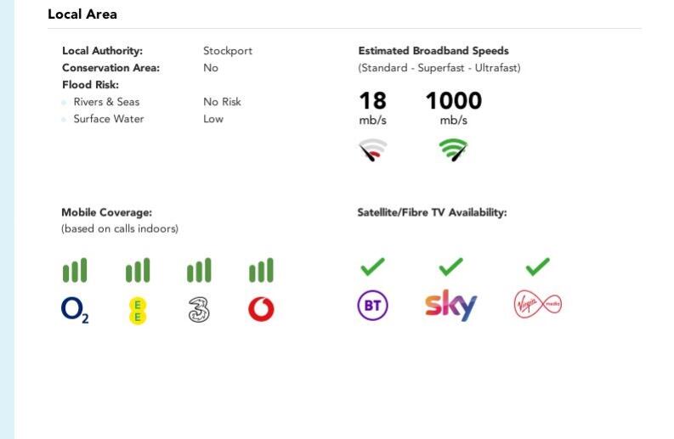
Task: Click the Rivers & Seas flood risk item
Action: point(106,102)
